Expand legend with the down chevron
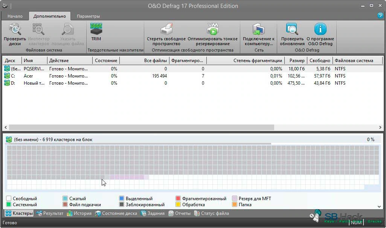The image size is (386, 228). (x=379, y=207)
